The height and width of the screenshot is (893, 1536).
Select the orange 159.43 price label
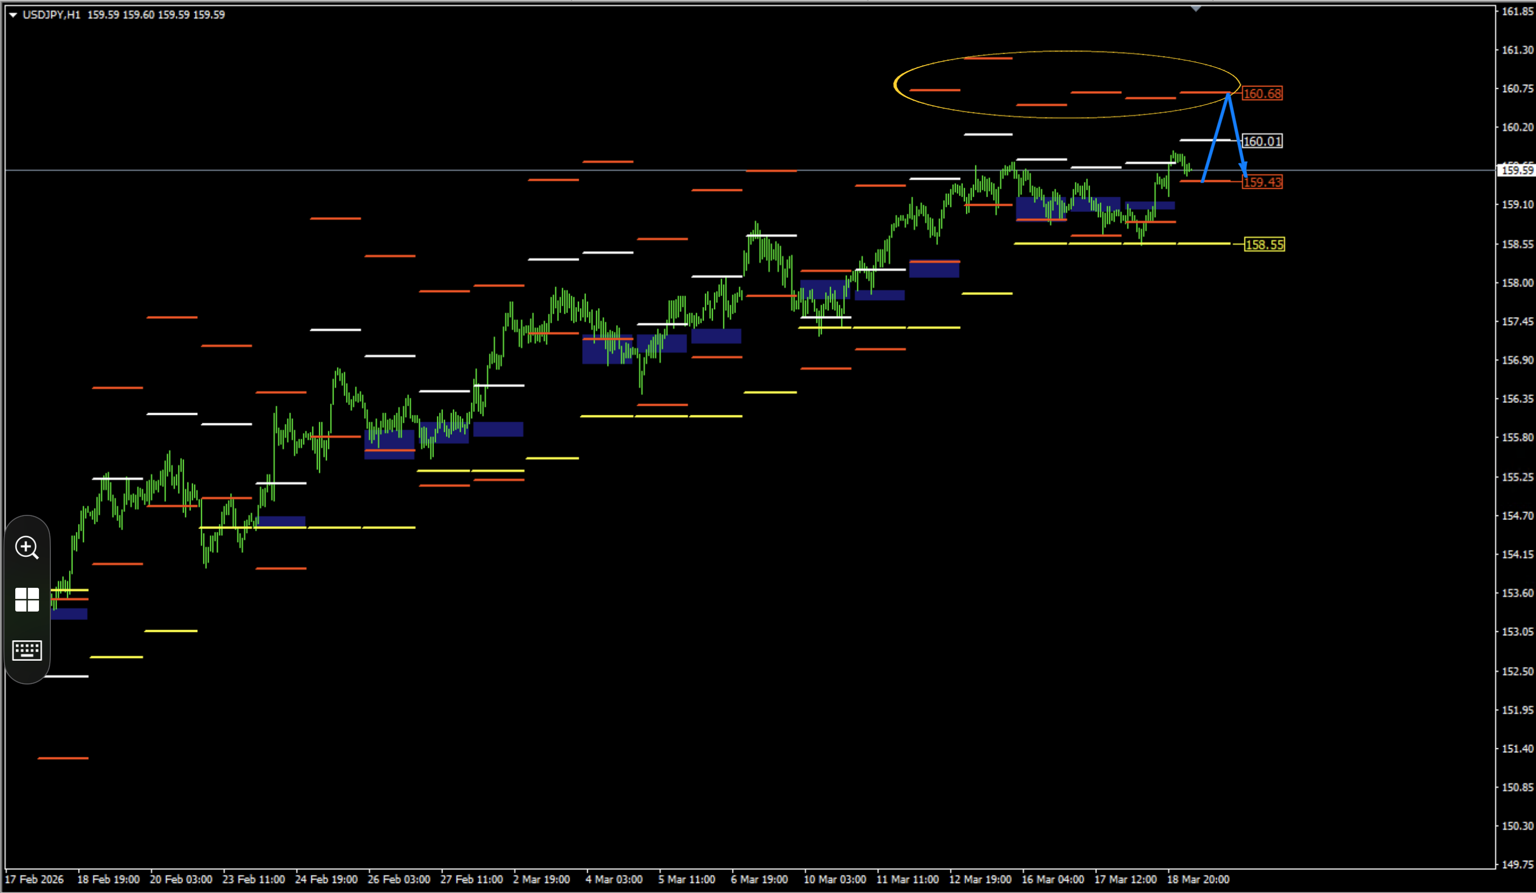point(1262,181)
